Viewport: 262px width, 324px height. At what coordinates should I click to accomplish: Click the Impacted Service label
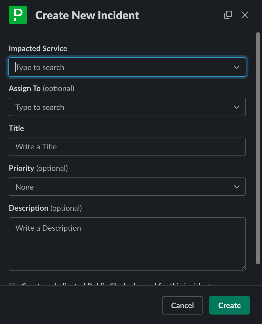tap(38, 49)
